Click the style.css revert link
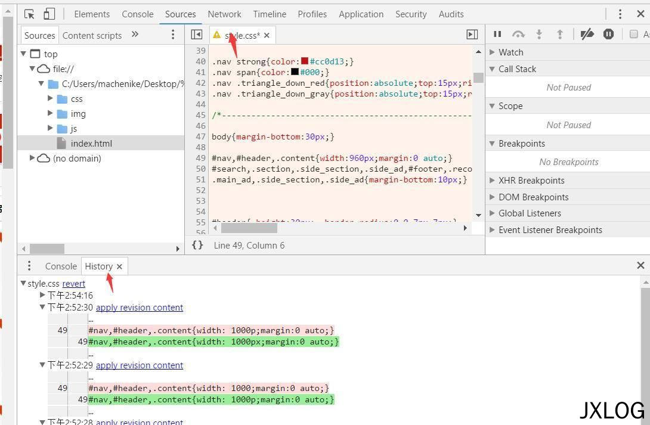This screenshot has width=650, height=425. 74,284
